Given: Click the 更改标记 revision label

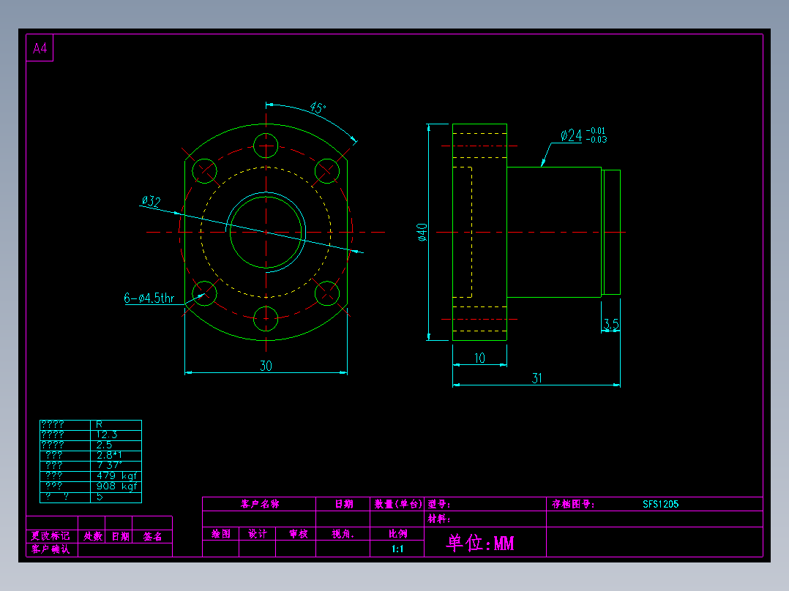Looking at the screenshot, I should (x=51, y=536).
